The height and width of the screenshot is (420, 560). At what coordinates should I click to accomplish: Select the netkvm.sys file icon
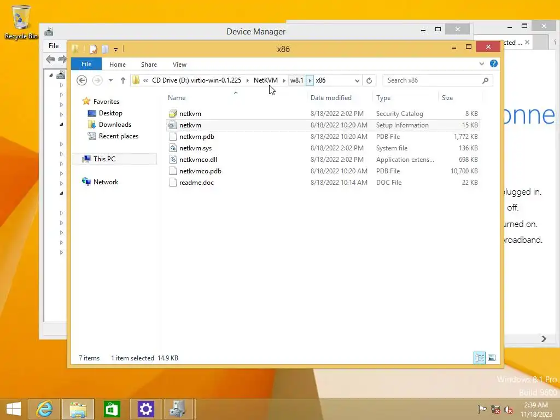point(173,148)
